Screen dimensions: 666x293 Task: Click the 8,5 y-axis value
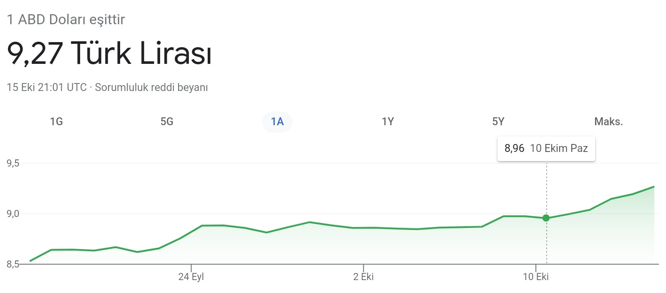click(13, 264)
